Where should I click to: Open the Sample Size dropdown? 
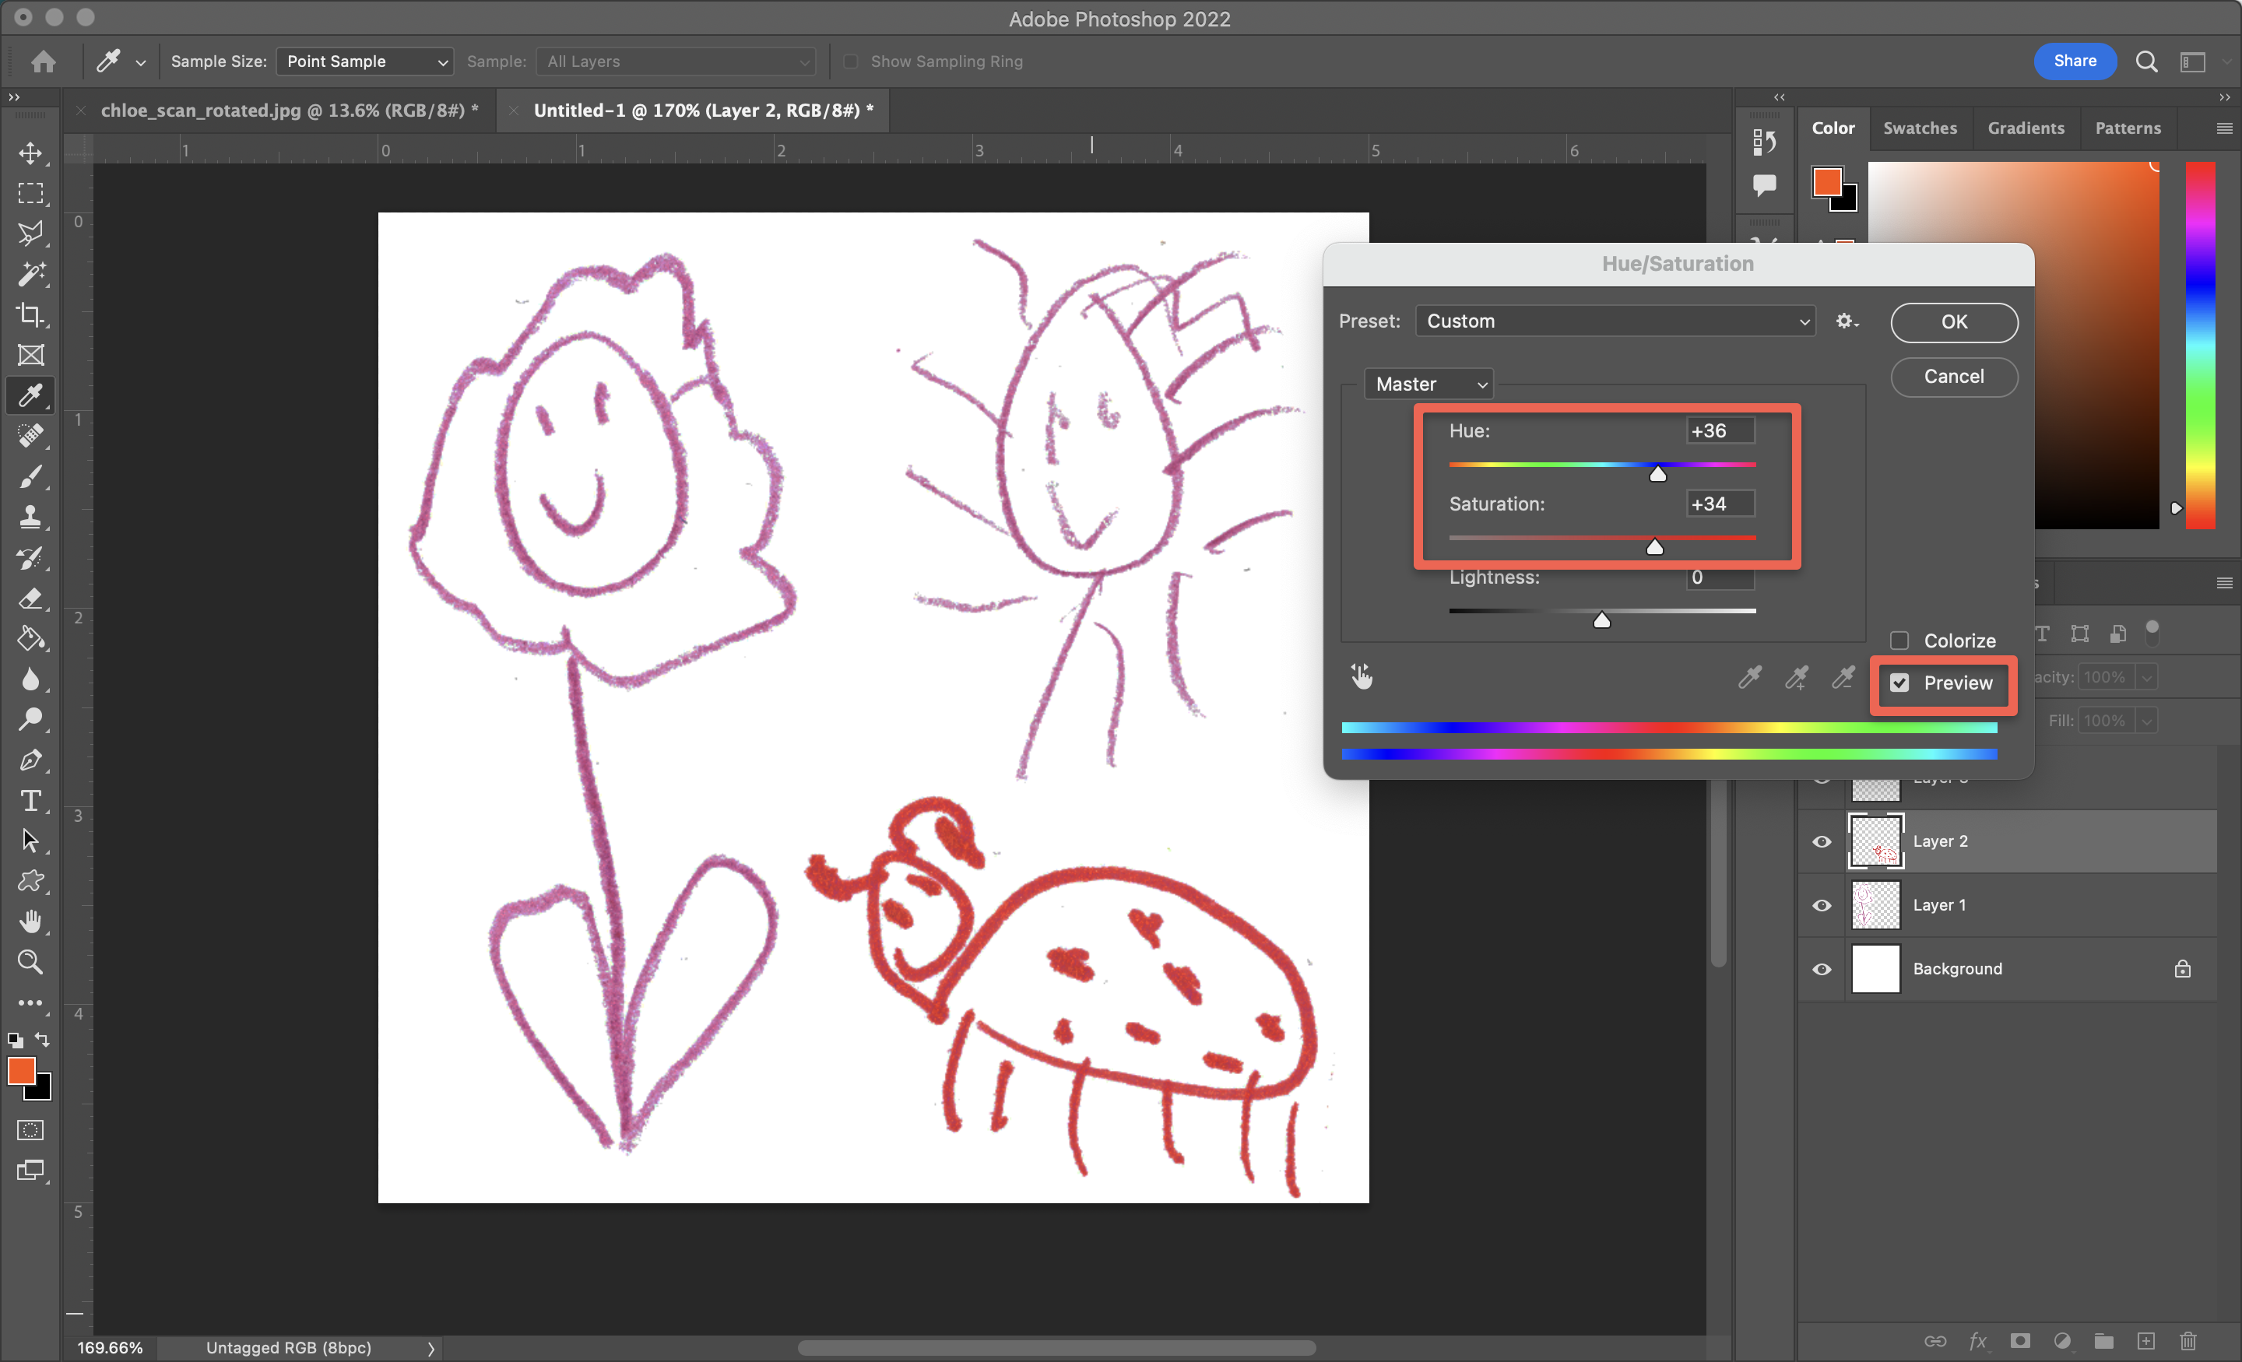pyautogui.click(x=364, y=61)
